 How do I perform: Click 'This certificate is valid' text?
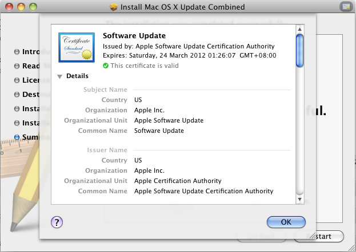pyautogui.click(x=145, y=66)
